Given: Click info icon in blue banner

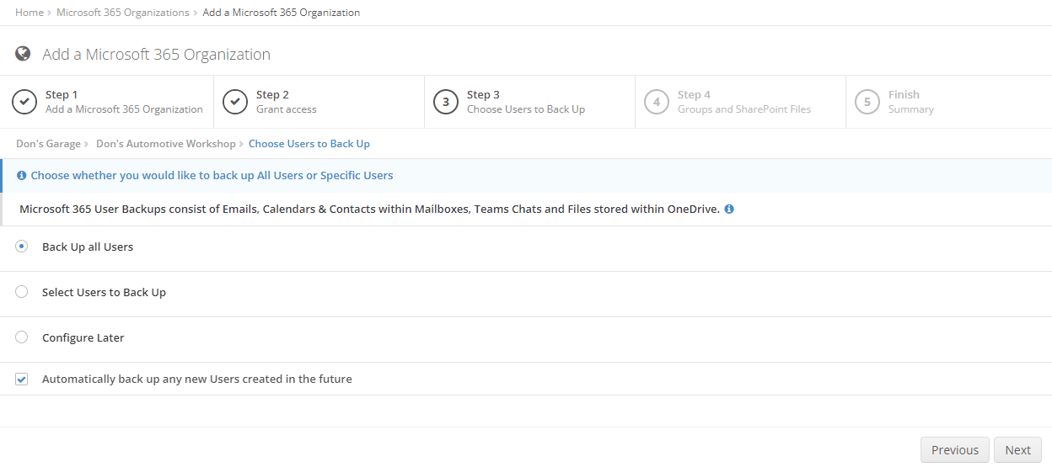Looking at the screenshot, I should 22,176.
